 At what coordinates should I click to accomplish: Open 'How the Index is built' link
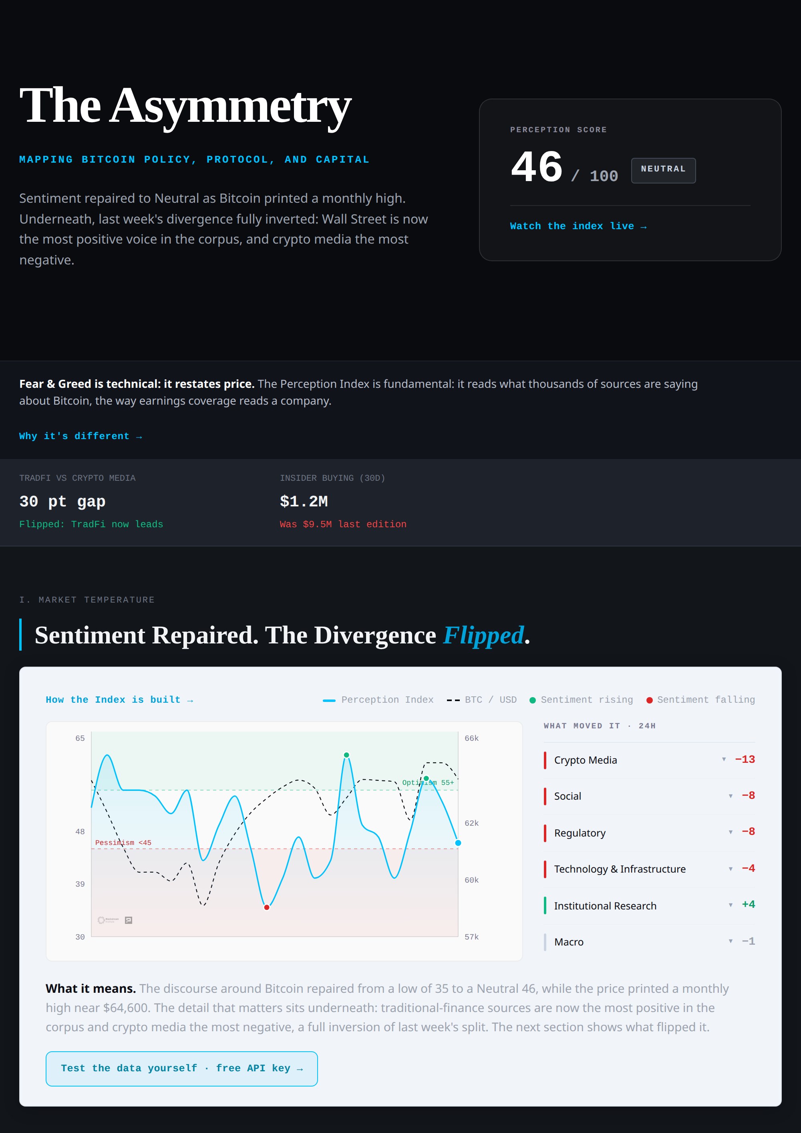(x=119, y=700)
